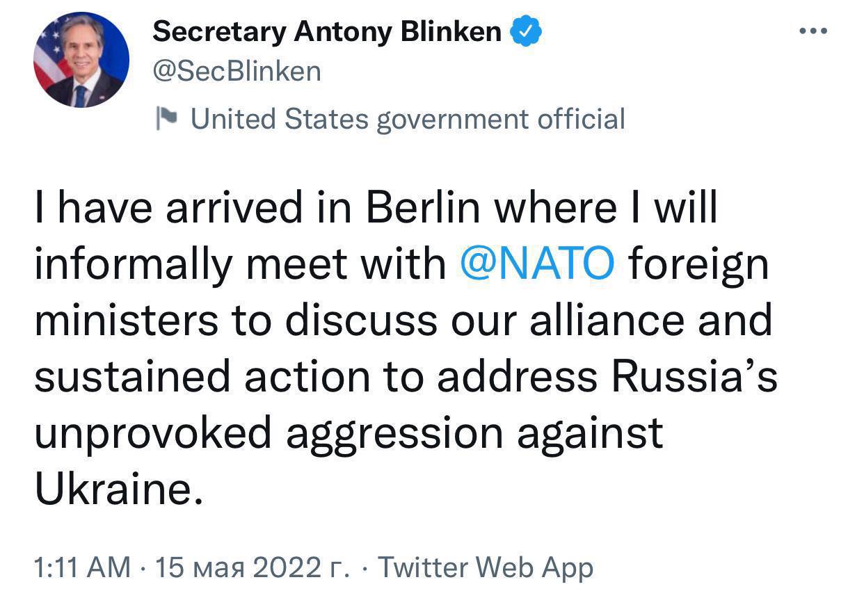Click the gray government flag icon
The height and width of the screenshot is (598, 864).
click(x=167, y=118)
